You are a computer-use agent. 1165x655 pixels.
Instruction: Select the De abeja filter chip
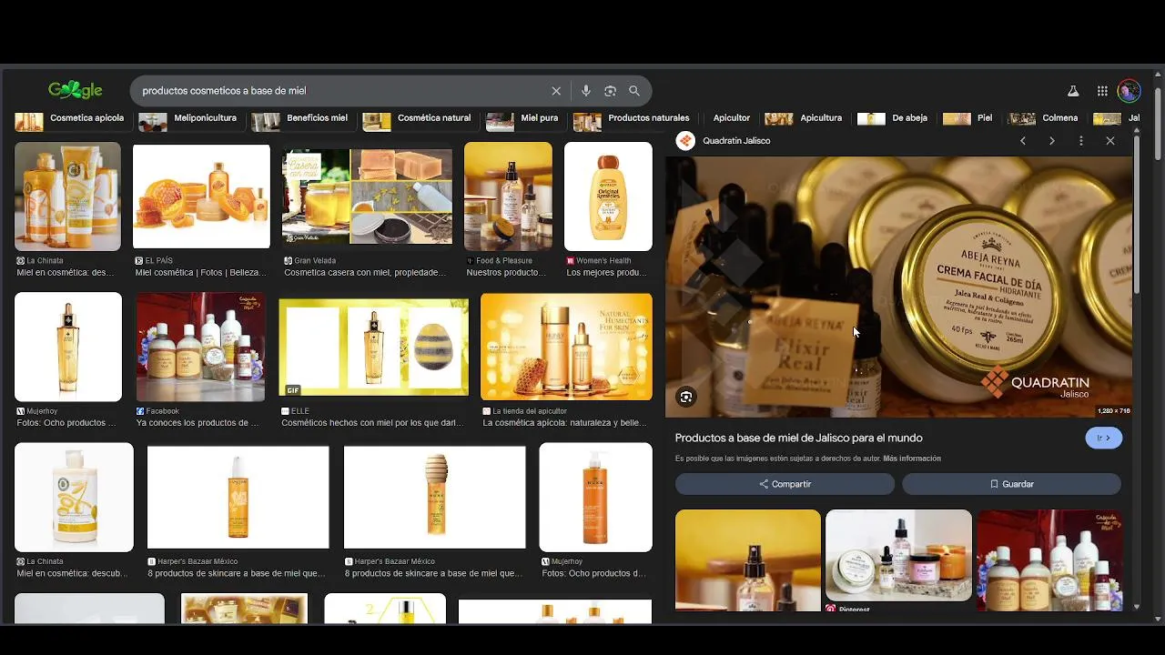click(x=894, y=118)
